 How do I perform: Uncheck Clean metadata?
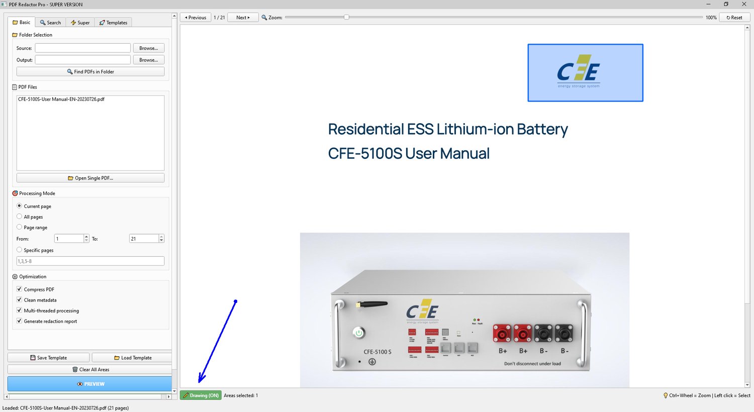[19, 300]
